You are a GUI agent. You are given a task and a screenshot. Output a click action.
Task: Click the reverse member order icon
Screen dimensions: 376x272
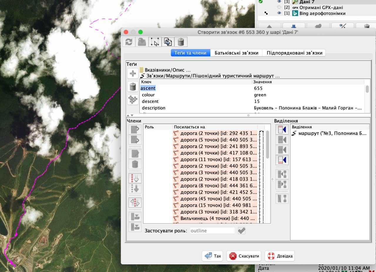tap(135, 202)
